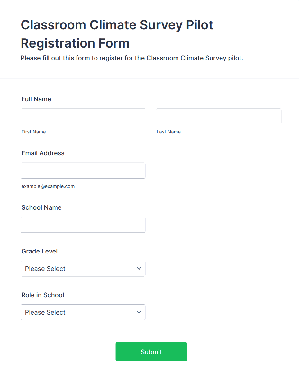Click the Role in School chevron arrow

click(139, 312)
